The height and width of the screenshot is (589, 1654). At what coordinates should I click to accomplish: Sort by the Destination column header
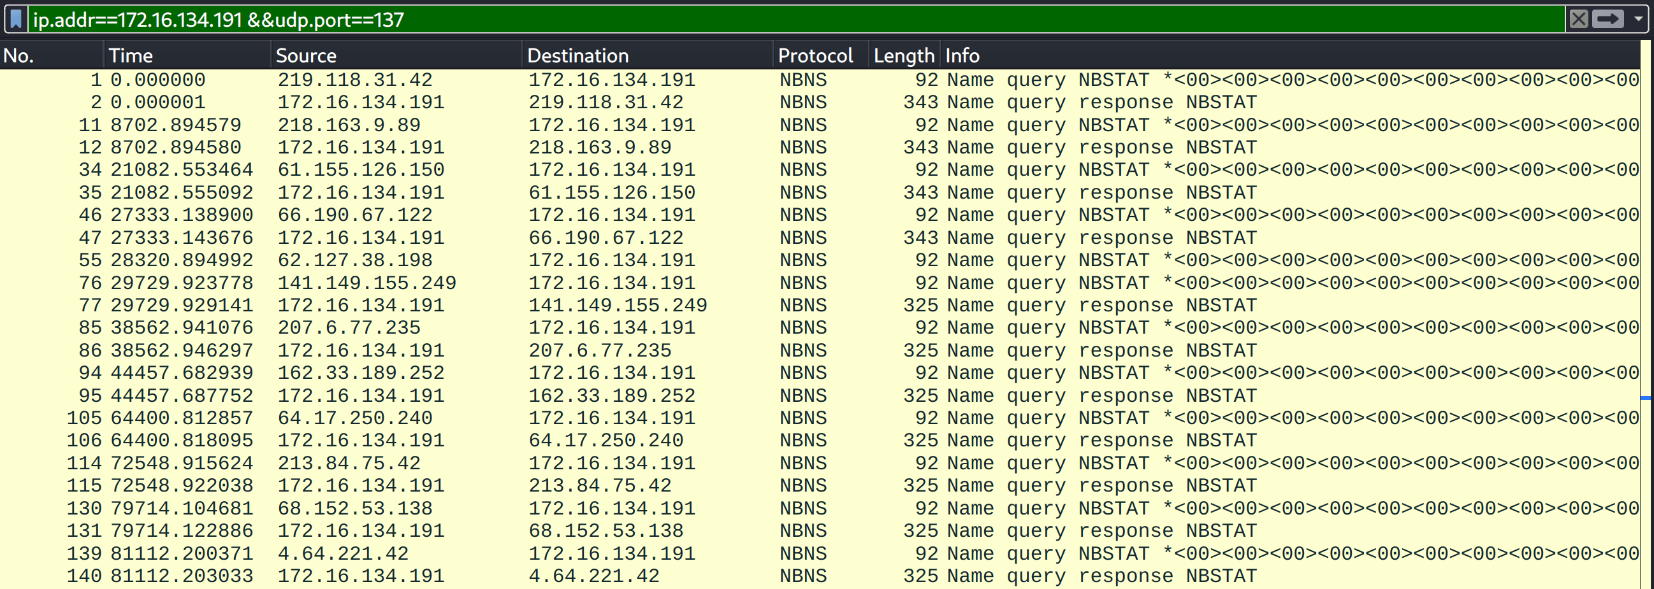tap(647, 55)
